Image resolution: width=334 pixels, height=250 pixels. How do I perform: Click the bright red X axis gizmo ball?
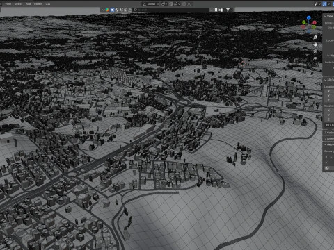pos(315,22)
